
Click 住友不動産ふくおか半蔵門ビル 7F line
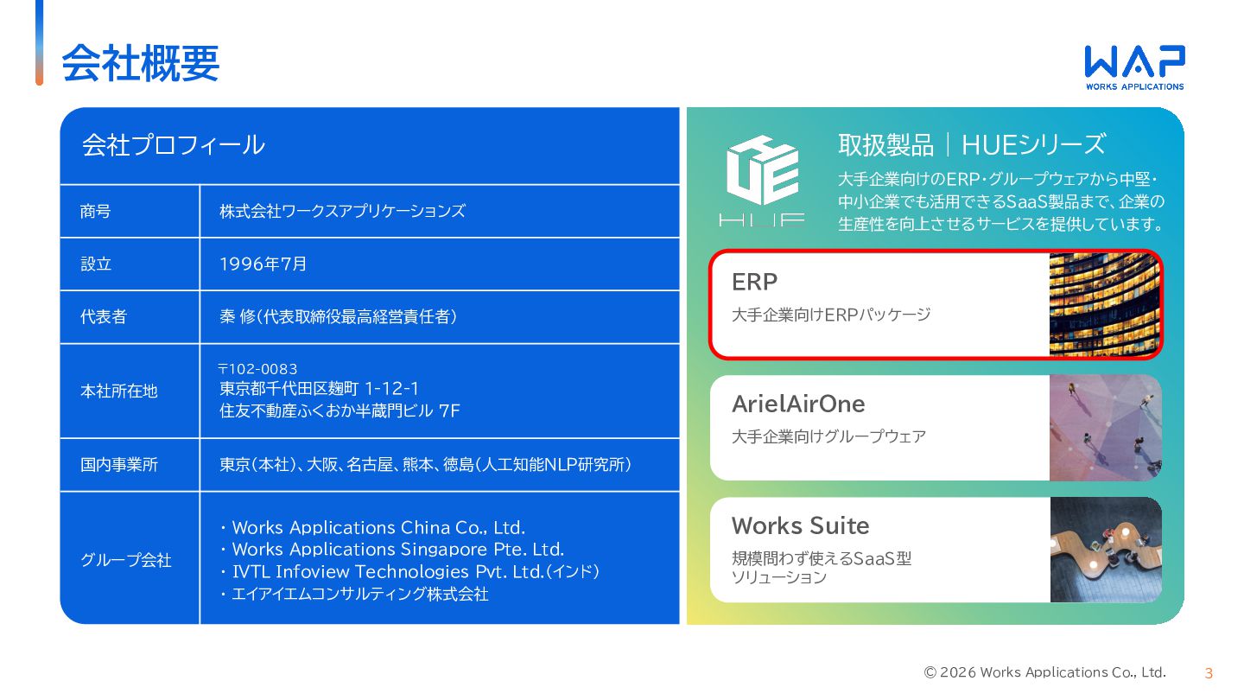coord(340,410)
